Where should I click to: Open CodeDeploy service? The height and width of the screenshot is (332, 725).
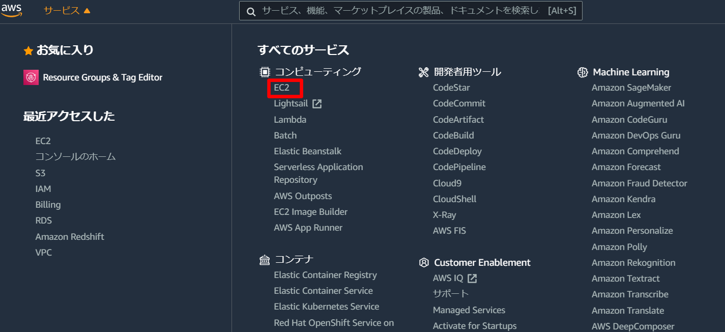pos(457,151)
